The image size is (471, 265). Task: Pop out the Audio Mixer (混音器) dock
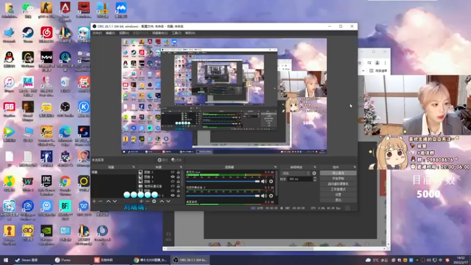pos(275,167)
